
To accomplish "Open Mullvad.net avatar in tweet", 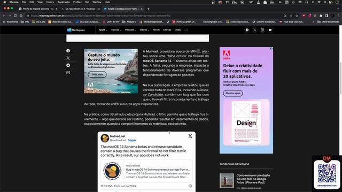I will tap(105, 138).
